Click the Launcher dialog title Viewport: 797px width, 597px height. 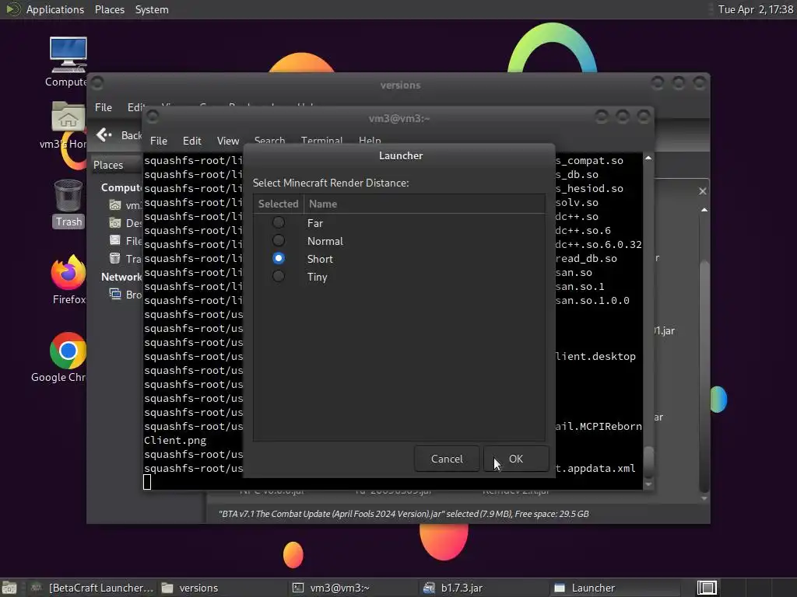(x=401, y=155)
